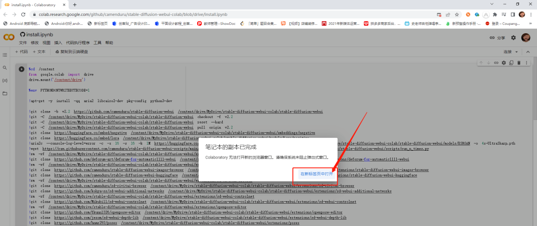Open the 文件 menu

point(23,43)
